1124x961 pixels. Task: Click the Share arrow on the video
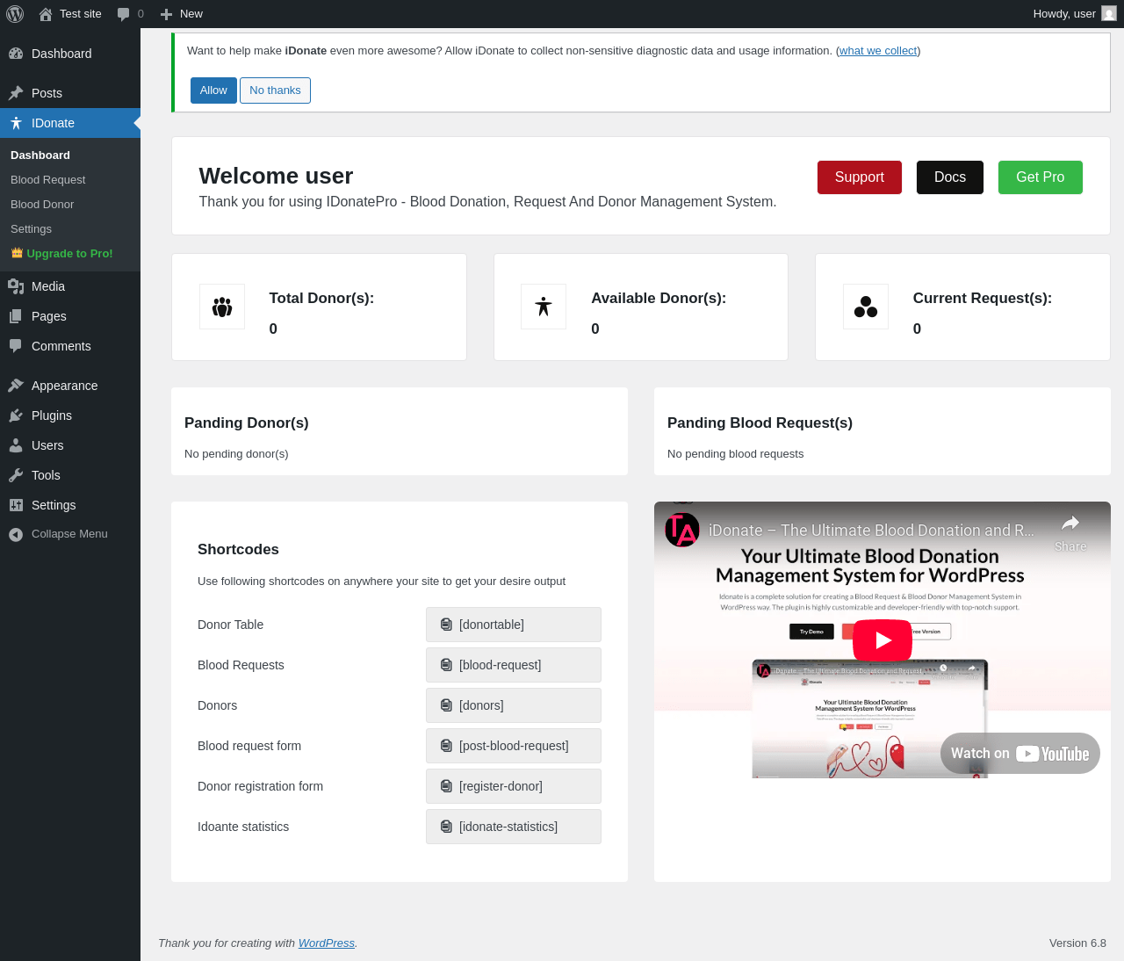point(1070,524)
